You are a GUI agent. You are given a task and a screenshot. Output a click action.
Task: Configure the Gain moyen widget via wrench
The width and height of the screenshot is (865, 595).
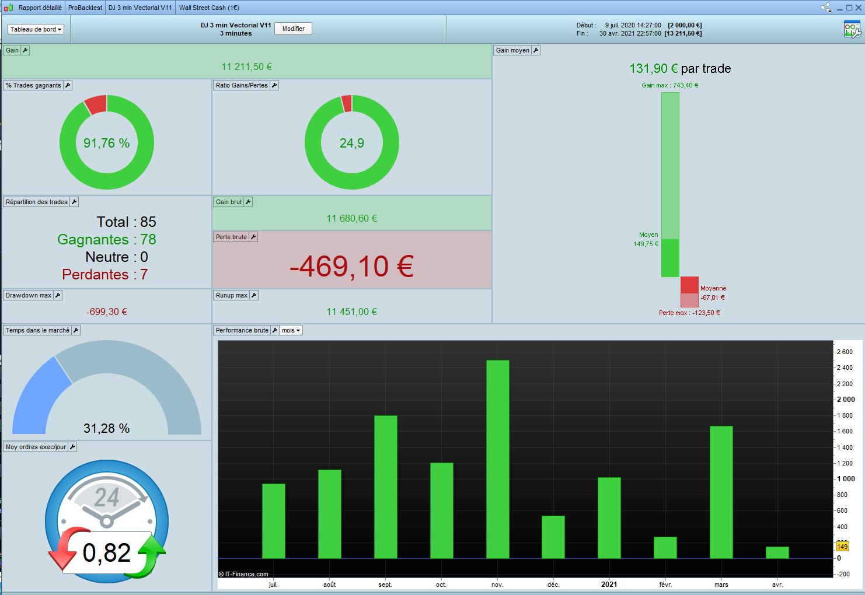[x=536, y=50]
